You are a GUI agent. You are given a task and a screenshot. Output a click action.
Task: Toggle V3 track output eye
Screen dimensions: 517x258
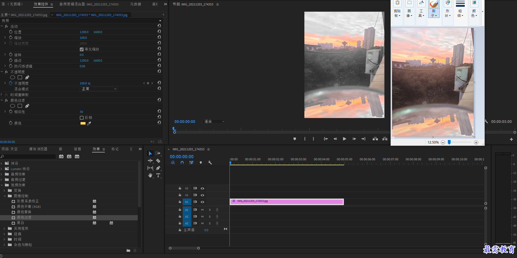[x=203, y=188]
